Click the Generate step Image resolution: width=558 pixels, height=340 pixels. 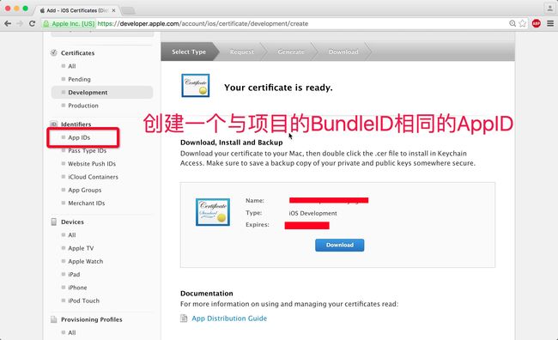point(291,52)
